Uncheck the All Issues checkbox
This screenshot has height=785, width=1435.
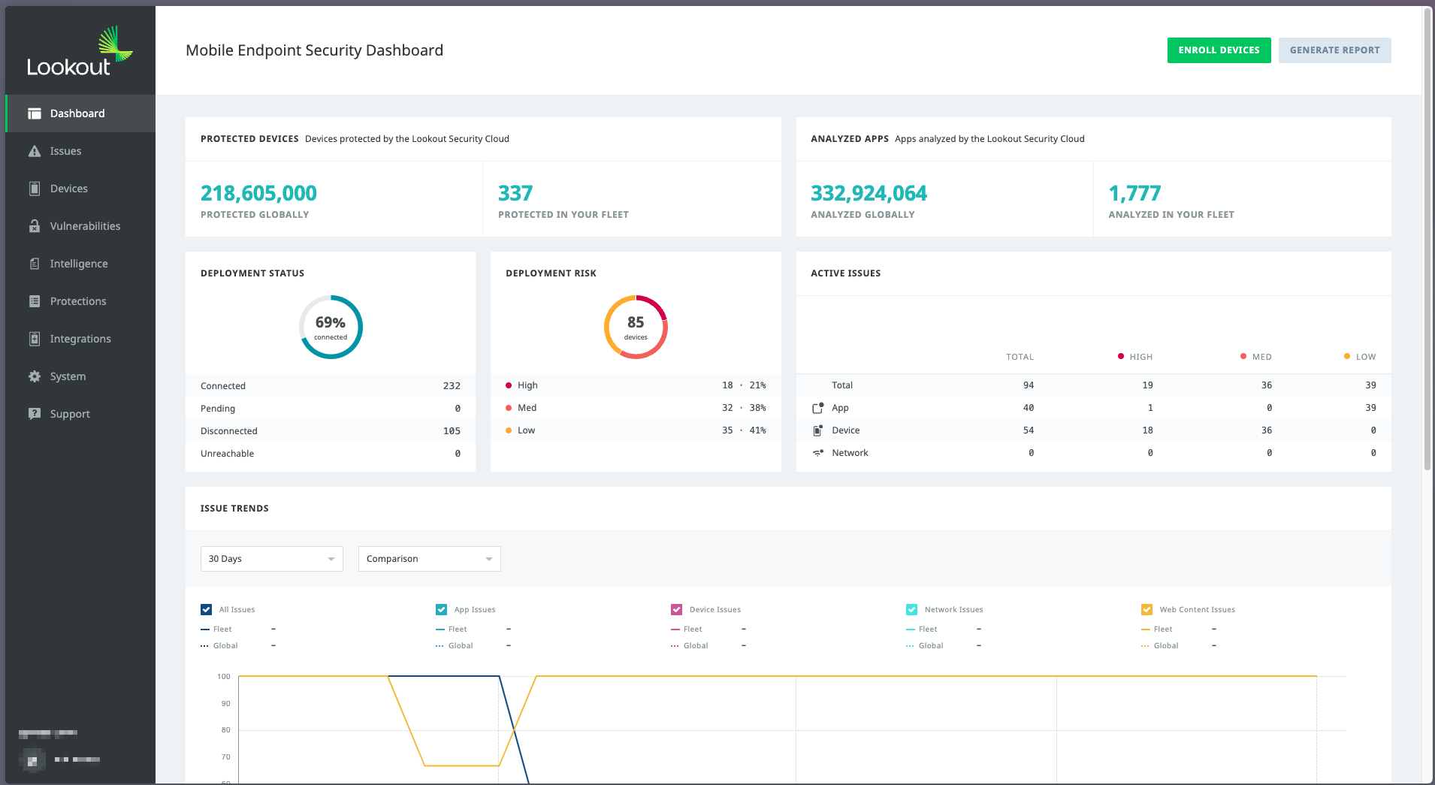207,610
